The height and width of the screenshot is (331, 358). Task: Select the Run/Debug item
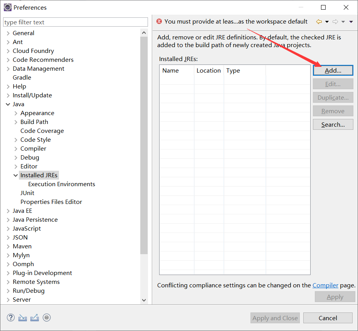coord(29,291)
